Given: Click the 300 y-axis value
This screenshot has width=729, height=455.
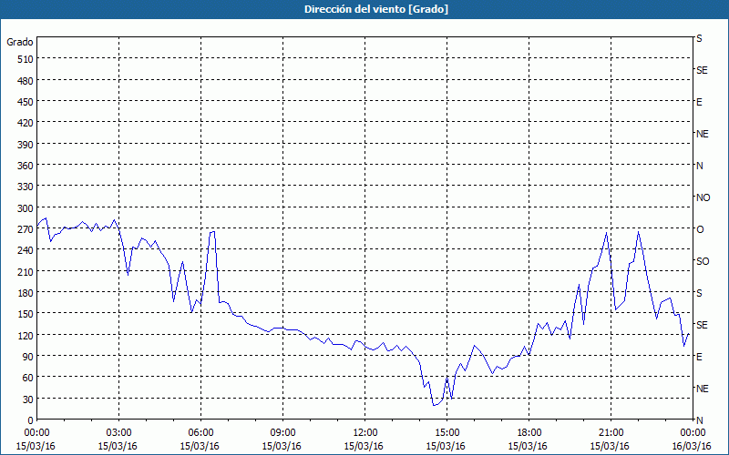Looking at the screenshot, I should (26, 208).
